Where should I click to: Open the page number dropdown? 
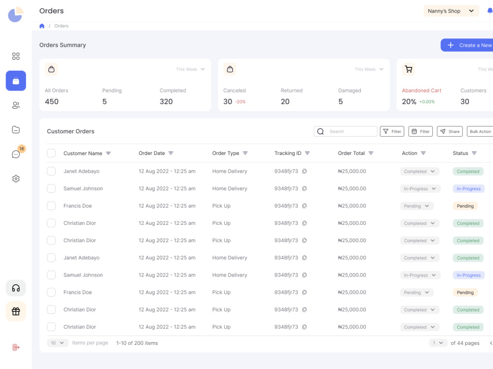click(x=438, y=343)
